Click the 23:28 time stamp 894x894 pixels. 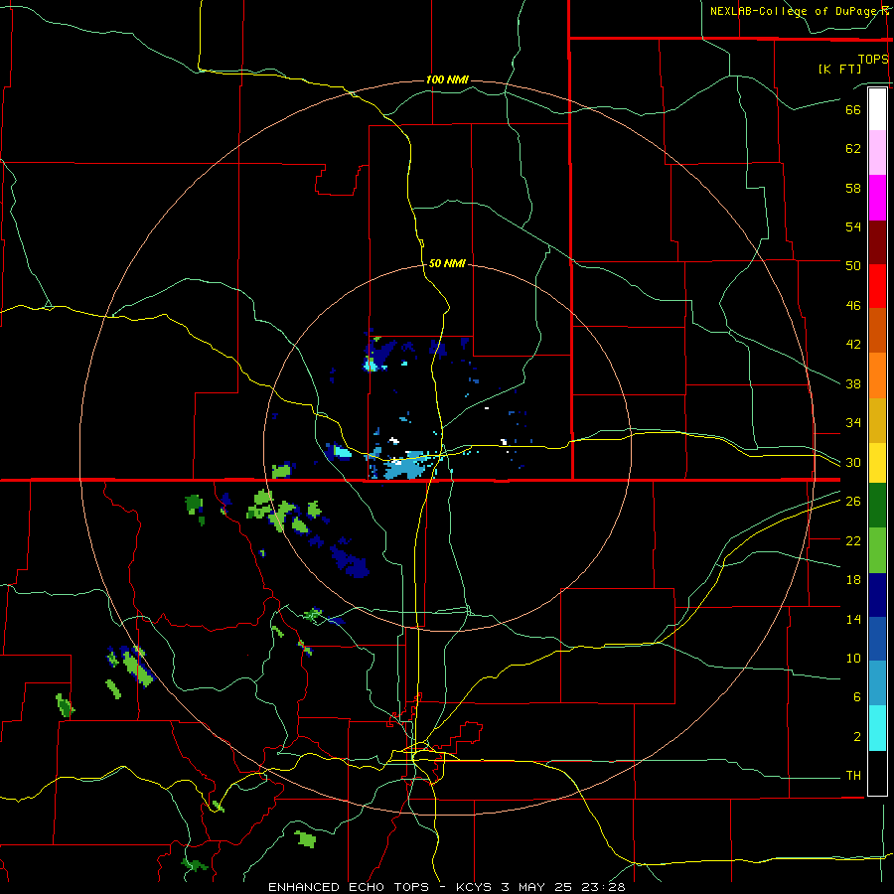click(x=603, y=887)
